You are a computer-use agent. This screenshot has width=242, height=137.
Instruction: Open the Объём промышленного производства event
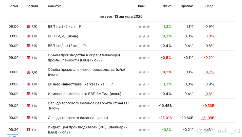(x=86, y=72)
